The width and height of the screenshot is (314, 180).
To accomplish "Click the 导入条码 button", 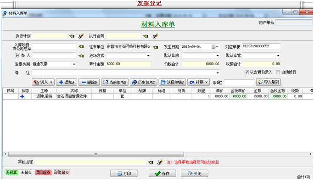I will coord(269,82).
